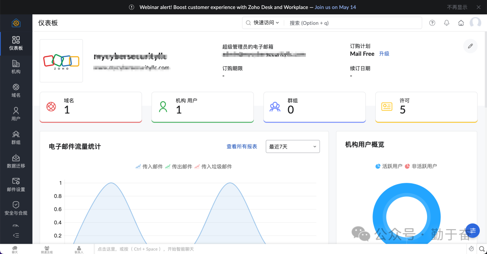Click the 升级 upgrade link
The height and width of the screenshot is (254, 487).
click(384, 54)
